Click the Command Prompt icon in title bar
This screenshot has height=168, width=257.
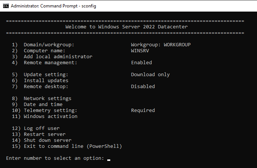coord(6,6)
